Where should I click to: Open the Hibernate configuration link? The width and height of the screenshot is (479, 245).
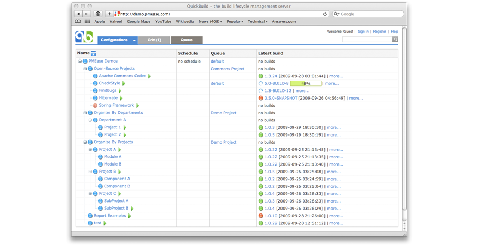[x=108, y=98]
